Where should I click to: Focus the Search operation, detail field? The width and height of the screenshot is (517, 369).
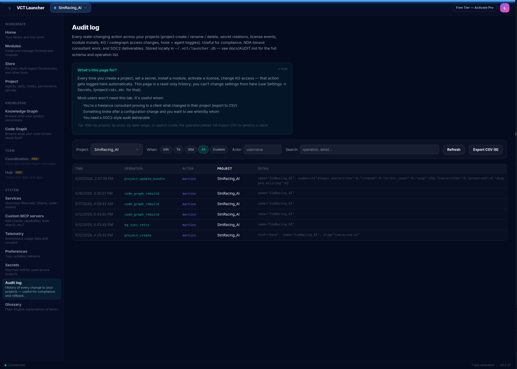click(369, 150)
